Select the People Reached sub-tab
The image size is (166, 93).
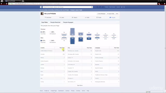pyautogui.click(x=55, y=22)
